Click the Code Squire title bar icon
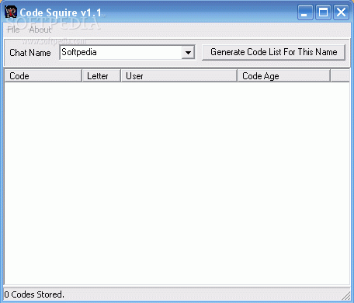This screenshot has height=303, width=354. tap(11, 12)
